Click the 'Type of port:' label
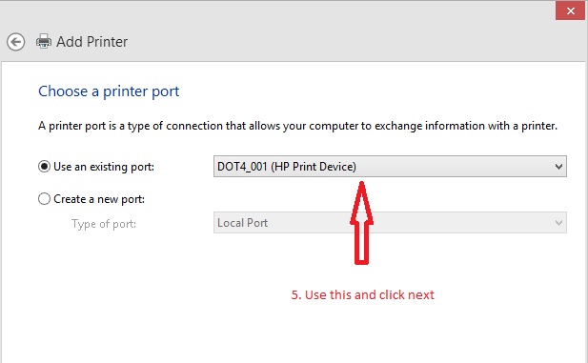 [104, 224]
